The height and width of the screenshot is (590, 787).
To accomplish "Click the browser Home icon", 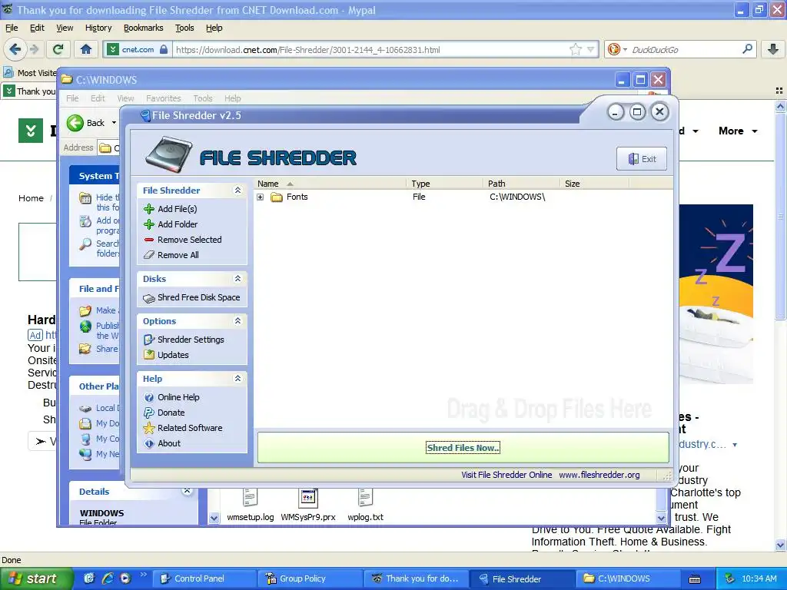I will [86, 49].
